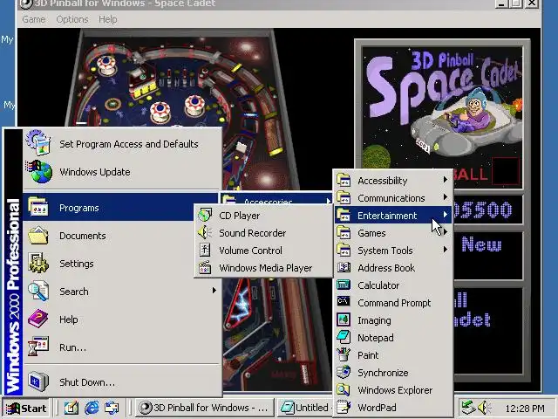Click the 12:28 PM taskbar clock

click(x=525, y=408)
